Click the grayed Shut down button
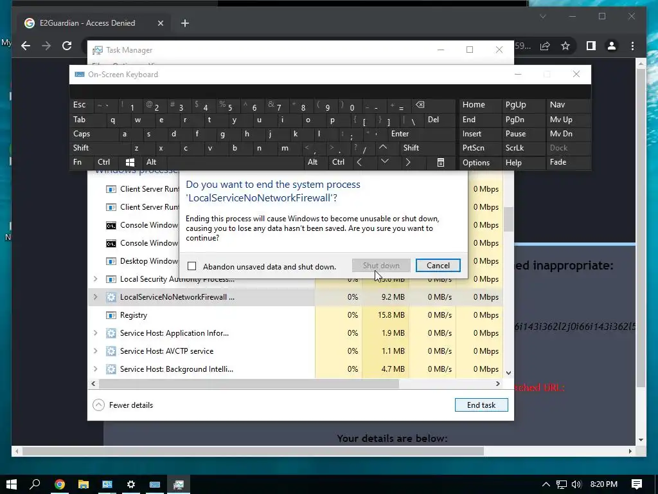The image size is (658, 494). [x=381, y=266]
